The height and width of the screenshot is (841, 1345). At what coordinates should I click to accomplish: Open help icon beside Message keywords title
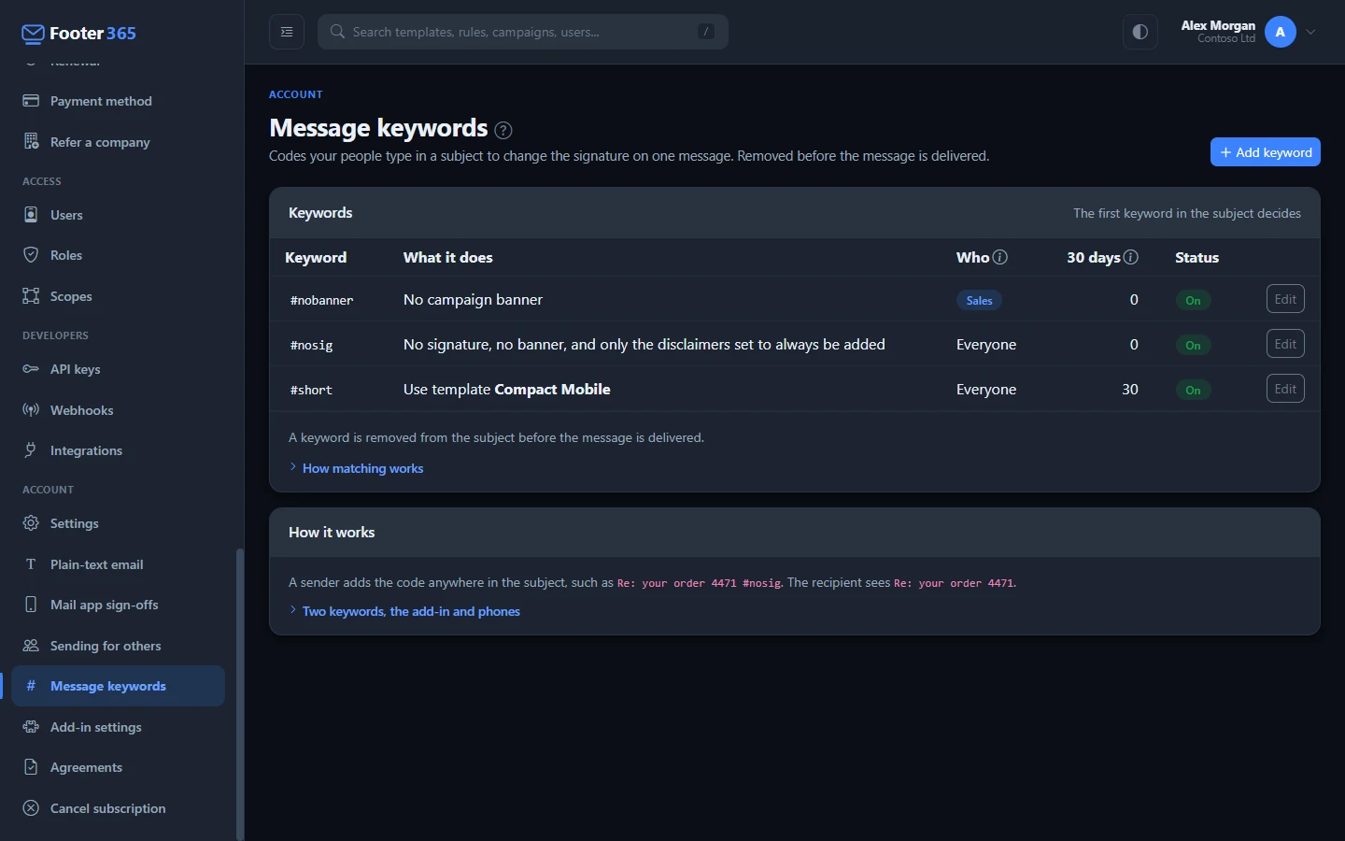[503, 130]
